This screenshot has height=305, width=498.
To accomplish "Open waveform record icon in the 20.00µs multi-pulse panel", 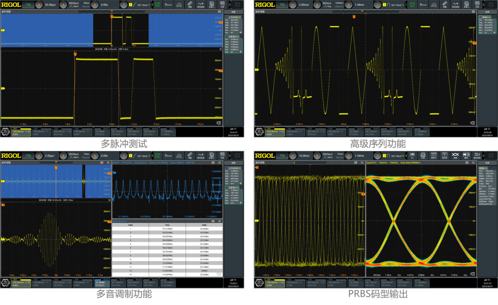I will pyautogui.click(x=201, y=5).
